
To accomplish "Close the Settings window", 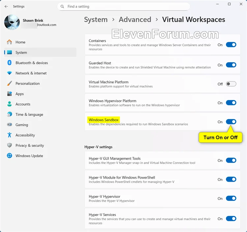I will pyautogui.click(x=241, y=4).
